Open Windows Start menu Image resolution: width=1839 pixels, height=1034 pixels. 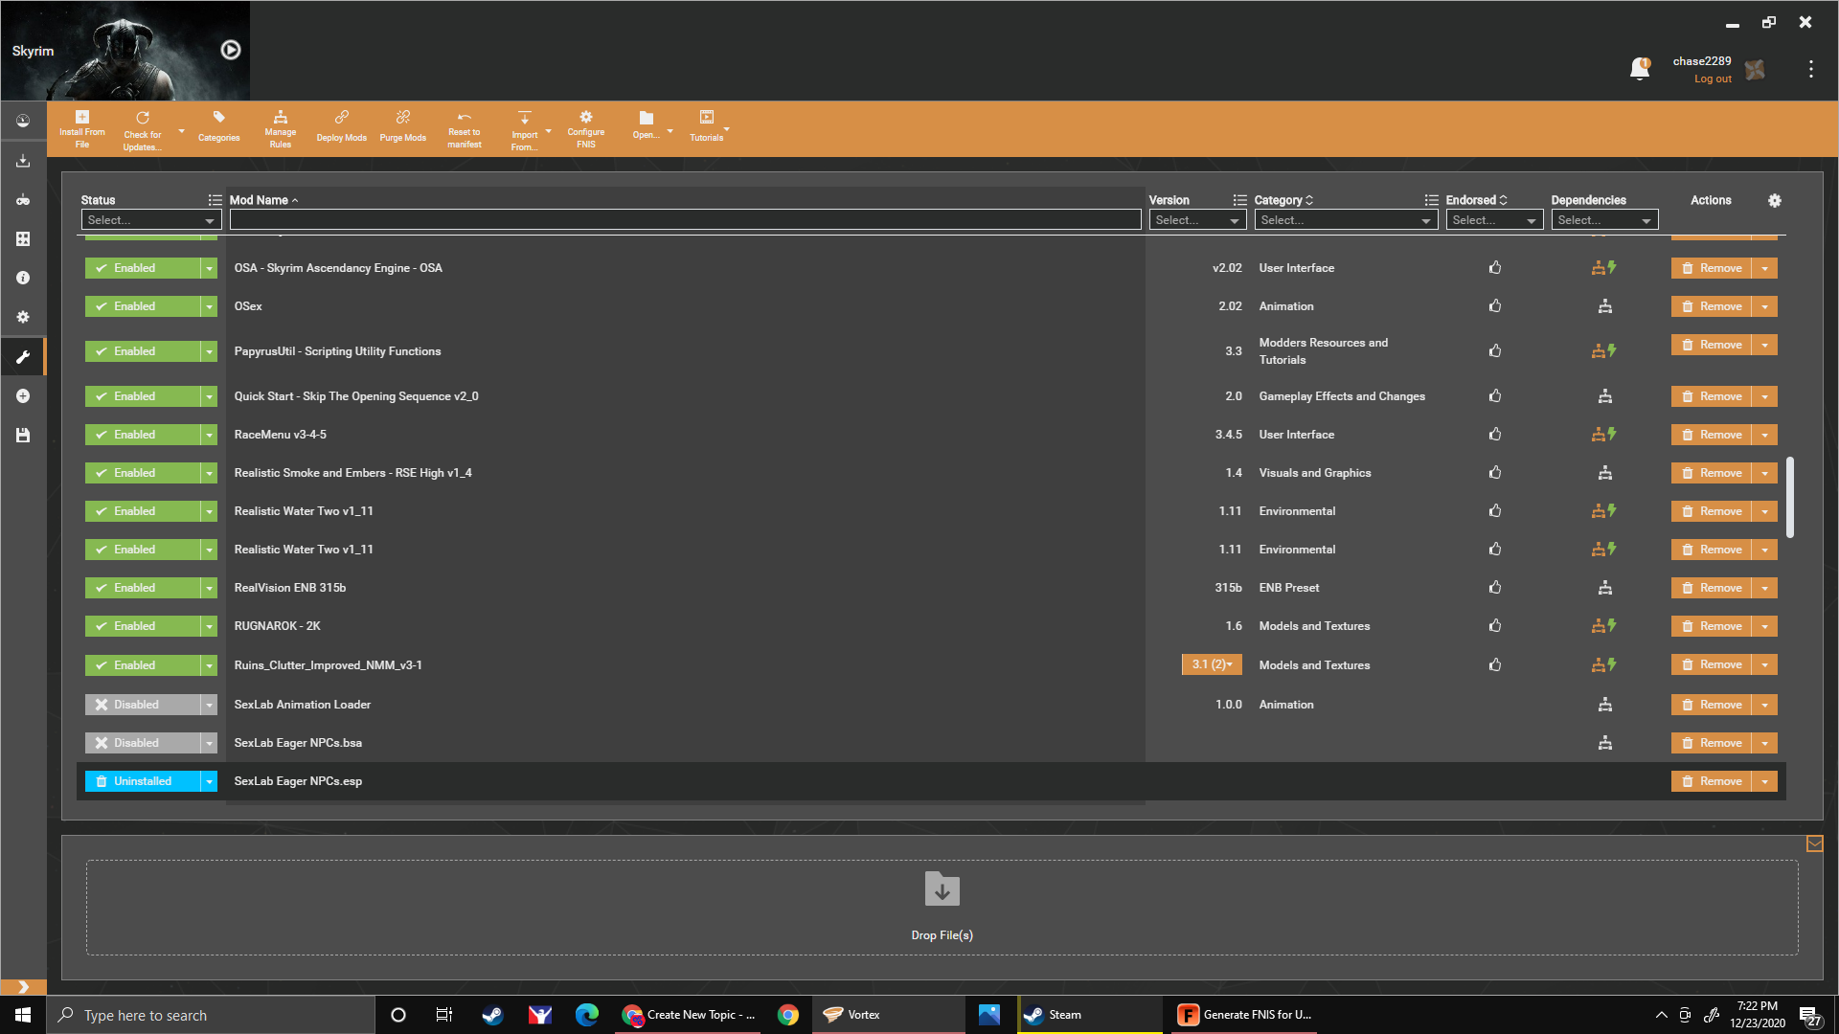click(23, 1015)
